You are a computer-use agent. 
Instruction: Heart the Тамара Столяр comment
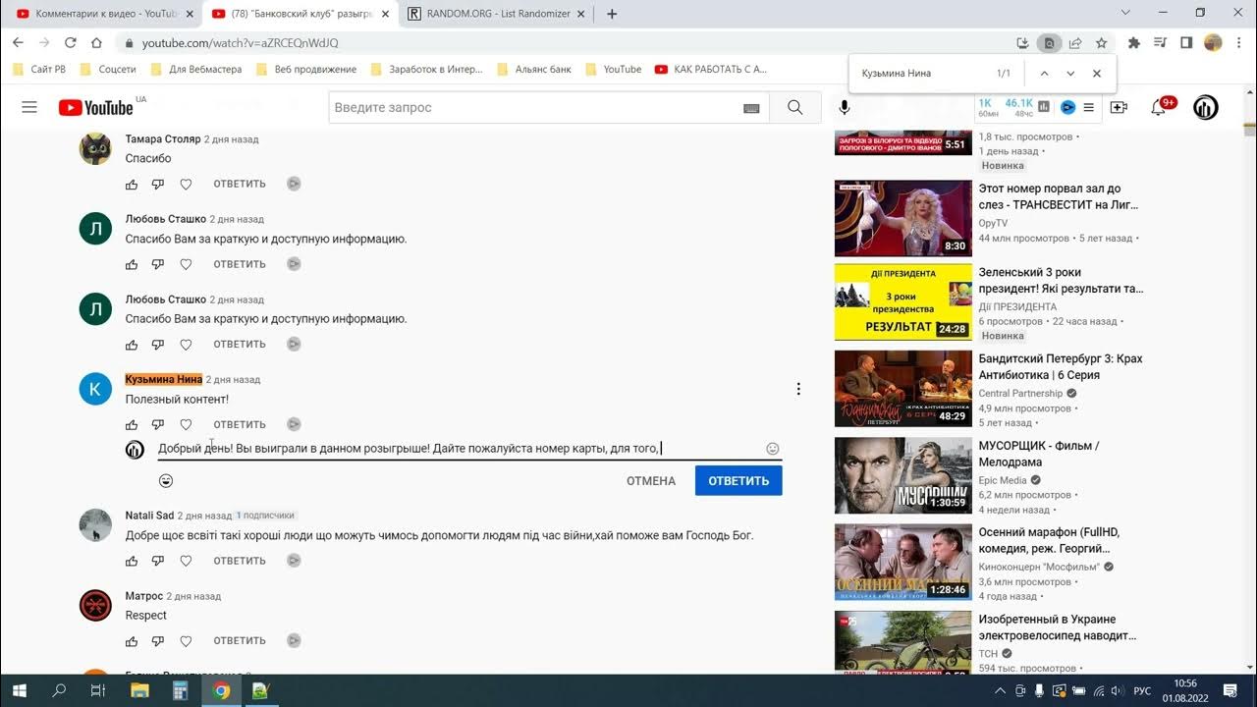pyautogui.click(x=186, y=184)
